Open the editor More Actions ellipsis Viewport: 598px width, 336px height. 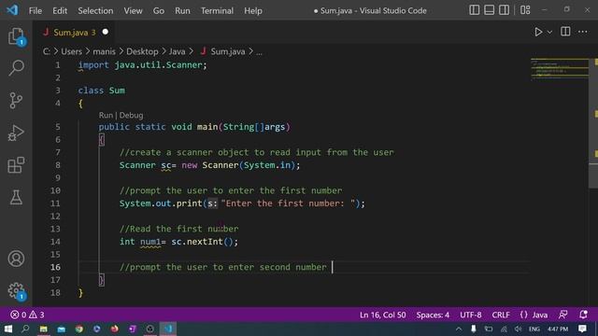tap(583, 32)
